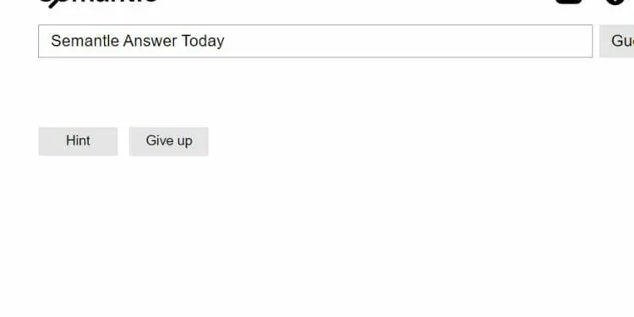Click the Hint button
This screenshot has width=634, height=317.
pyautogui.click(x=78, y=141)
